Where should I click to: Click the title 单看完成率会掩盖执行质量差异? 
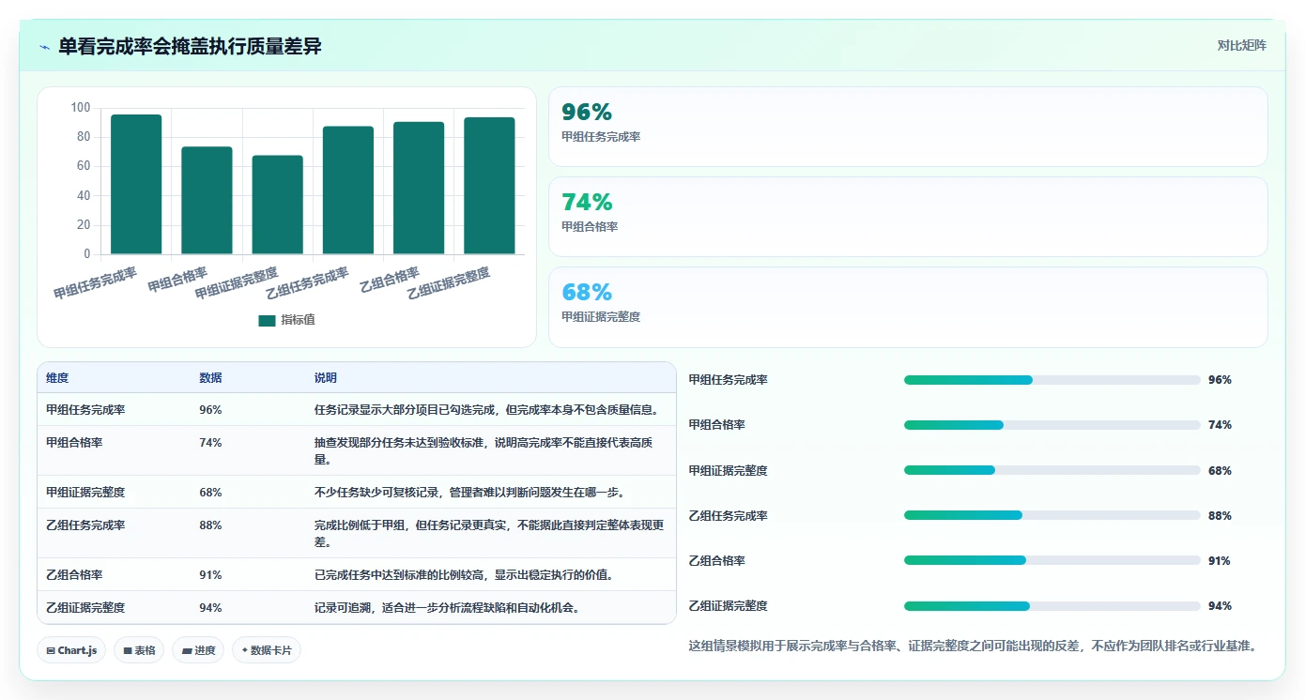190,46
